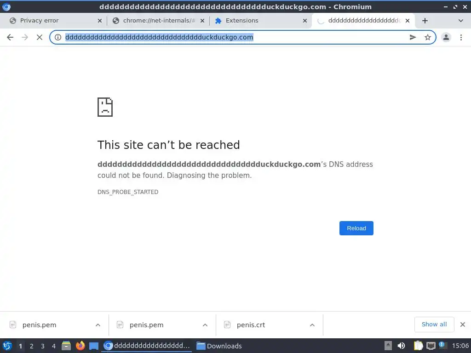Open the profile avatar menu
Screen dimensions: 471x353
[446, 37]
